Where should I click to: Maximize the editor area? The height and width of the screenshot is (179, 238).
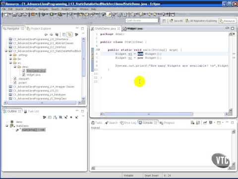click(233, 28)
